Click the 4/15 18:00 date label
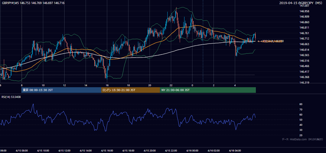Screen dimensions: 326x153 click(x=129, y=151)
